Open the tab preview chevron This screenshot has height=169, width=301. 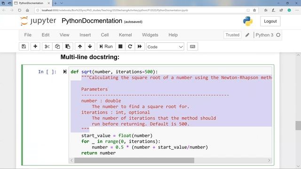pos(62,3)
